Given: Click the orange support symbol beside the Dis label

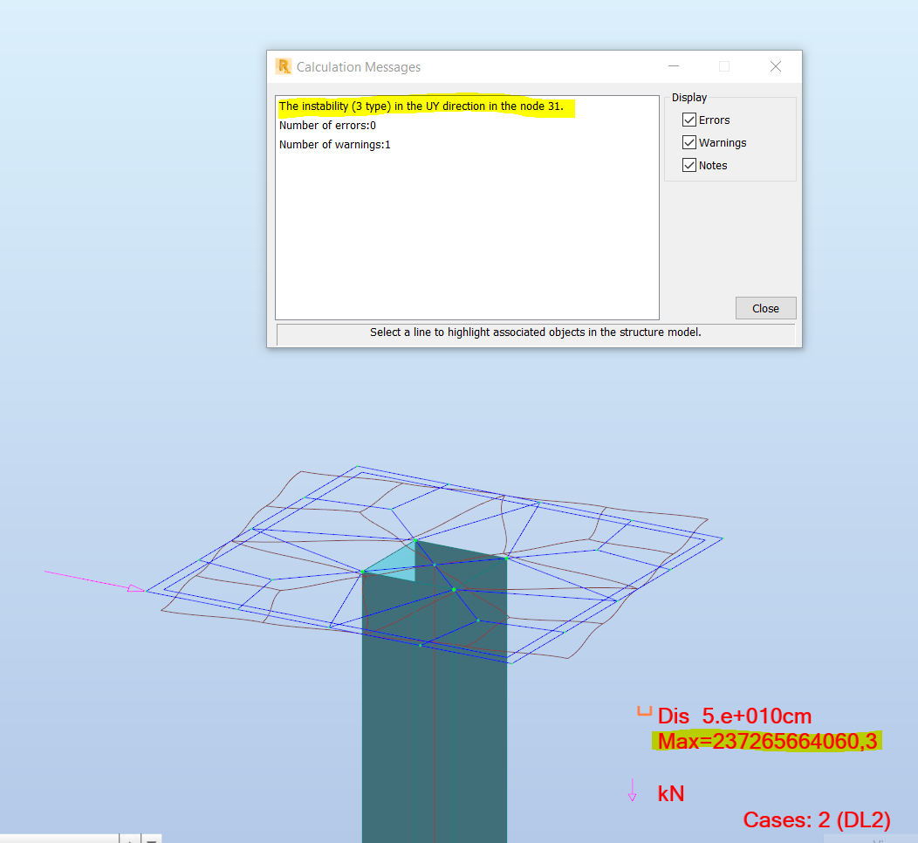Looking at the screenshot, I should pos(643,712).
